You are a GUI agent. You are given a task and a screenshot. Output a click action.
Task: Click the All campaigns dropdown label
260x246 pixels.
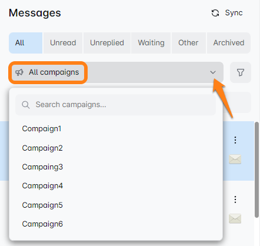tap(54, 72)
